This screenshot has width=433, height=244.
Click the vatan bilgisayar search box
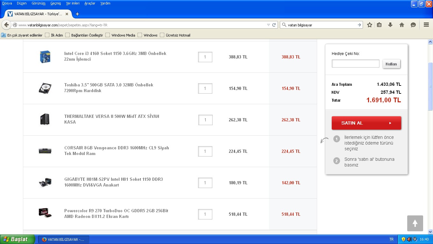pyautogui.click(x=322, y=25)
